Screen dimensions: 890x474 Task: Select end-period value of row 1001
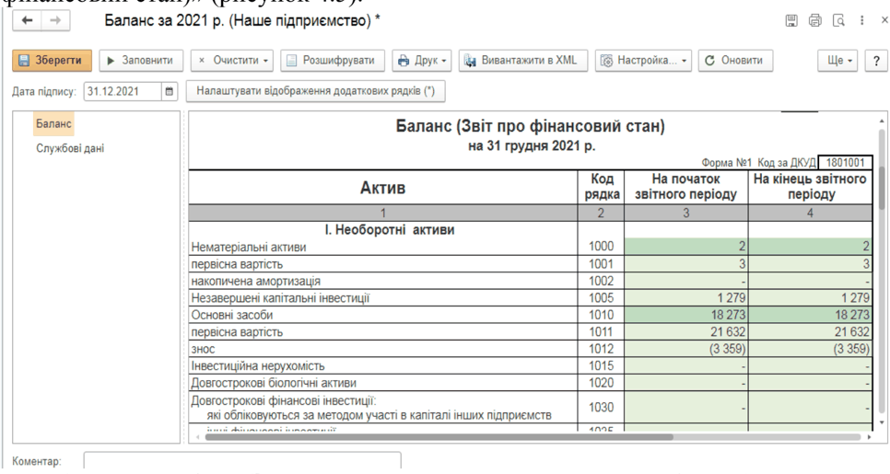pos(810,264)
